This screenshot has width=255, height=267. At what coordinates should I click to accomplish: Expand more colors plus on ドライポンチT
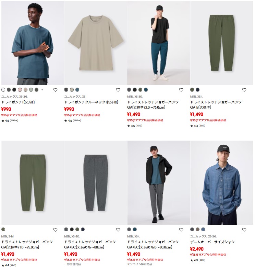(x=42, y=90)
